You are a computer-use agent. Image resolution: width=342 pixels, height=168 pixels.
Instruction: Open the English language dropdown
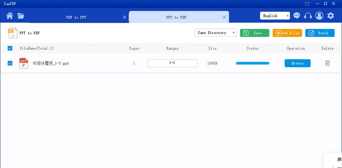pyautogui.click(x=275, y=16)
